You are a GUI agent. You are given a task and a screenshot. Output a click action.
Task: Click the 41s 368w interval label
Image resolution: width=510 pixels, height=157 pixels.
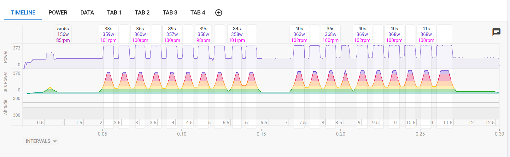[x=426, y=34]
